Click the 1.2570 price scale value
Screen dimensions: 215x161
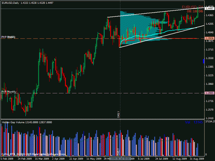209,110
